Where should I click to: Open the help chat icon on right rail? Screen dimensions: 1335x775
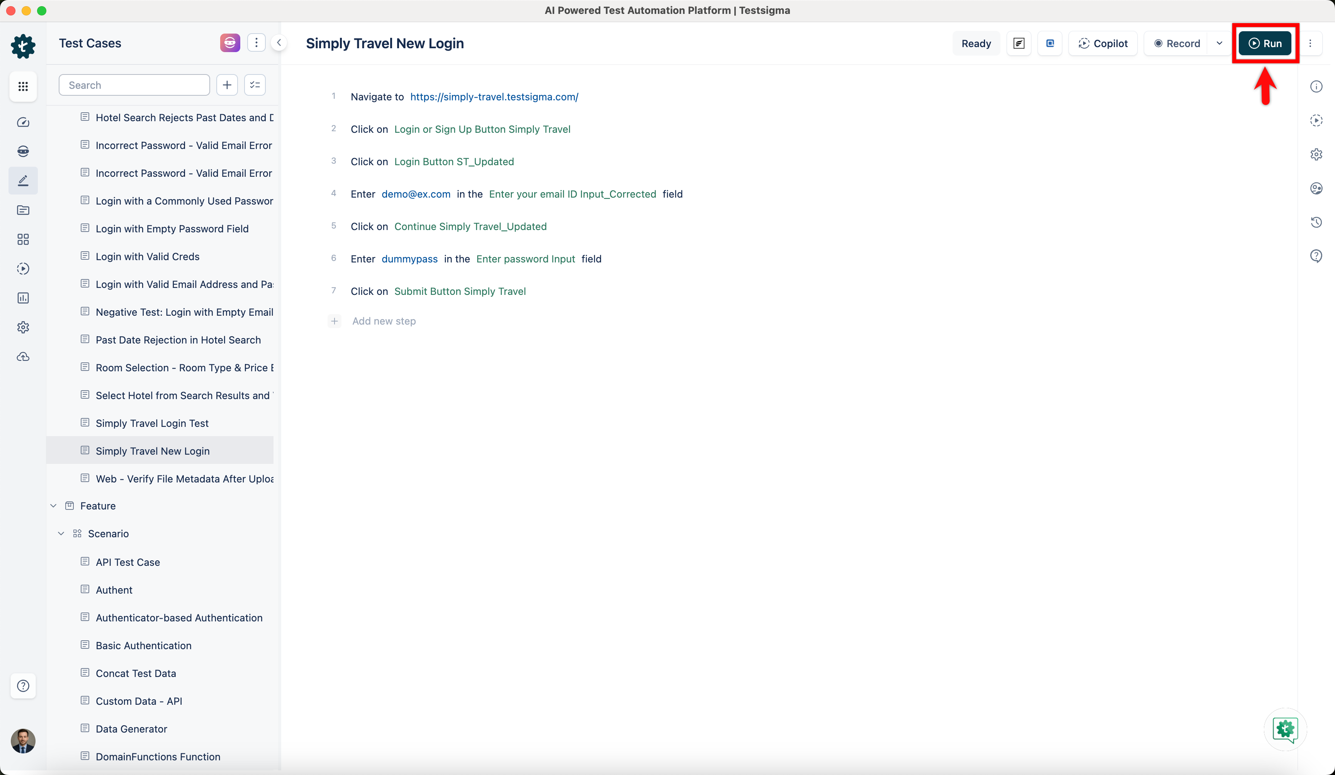[x=1316, y=256]
